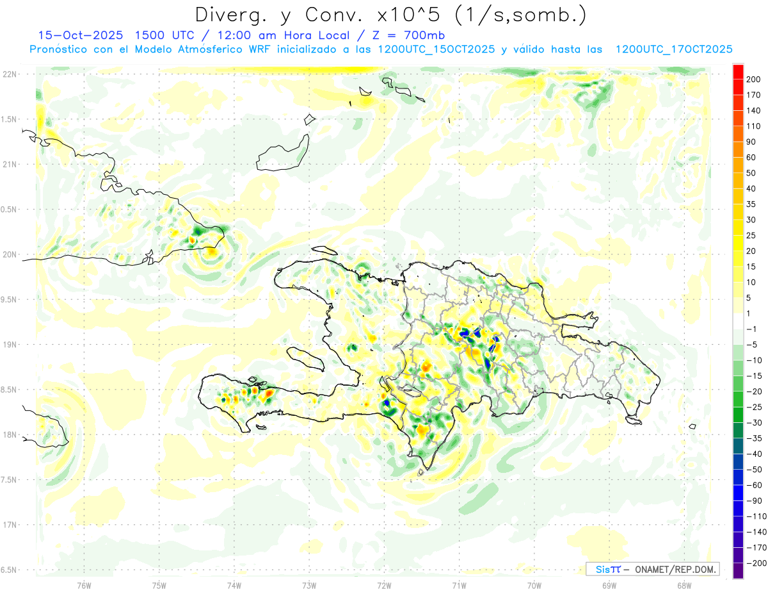Click the positive 140 color scale value
The height and width of the screenshot is (594, 768).
point(753,111)
